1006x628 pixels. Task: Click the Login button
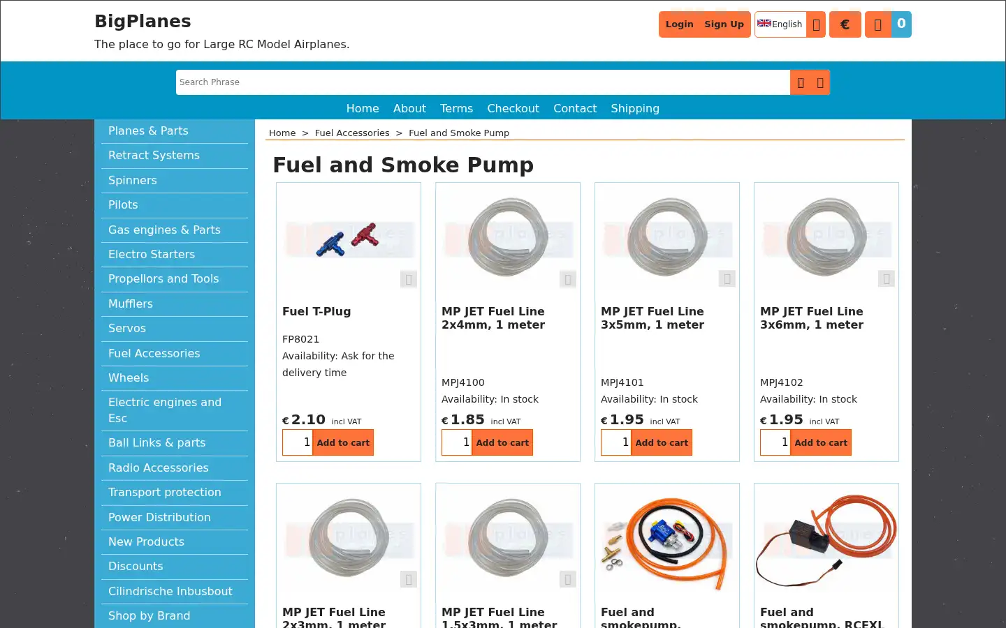point(679,24)
